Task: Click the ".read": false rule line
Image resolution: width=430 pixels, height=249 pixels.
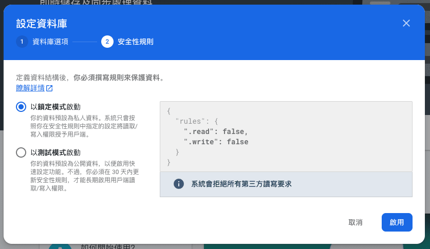Action: click(x=216, y=131)
